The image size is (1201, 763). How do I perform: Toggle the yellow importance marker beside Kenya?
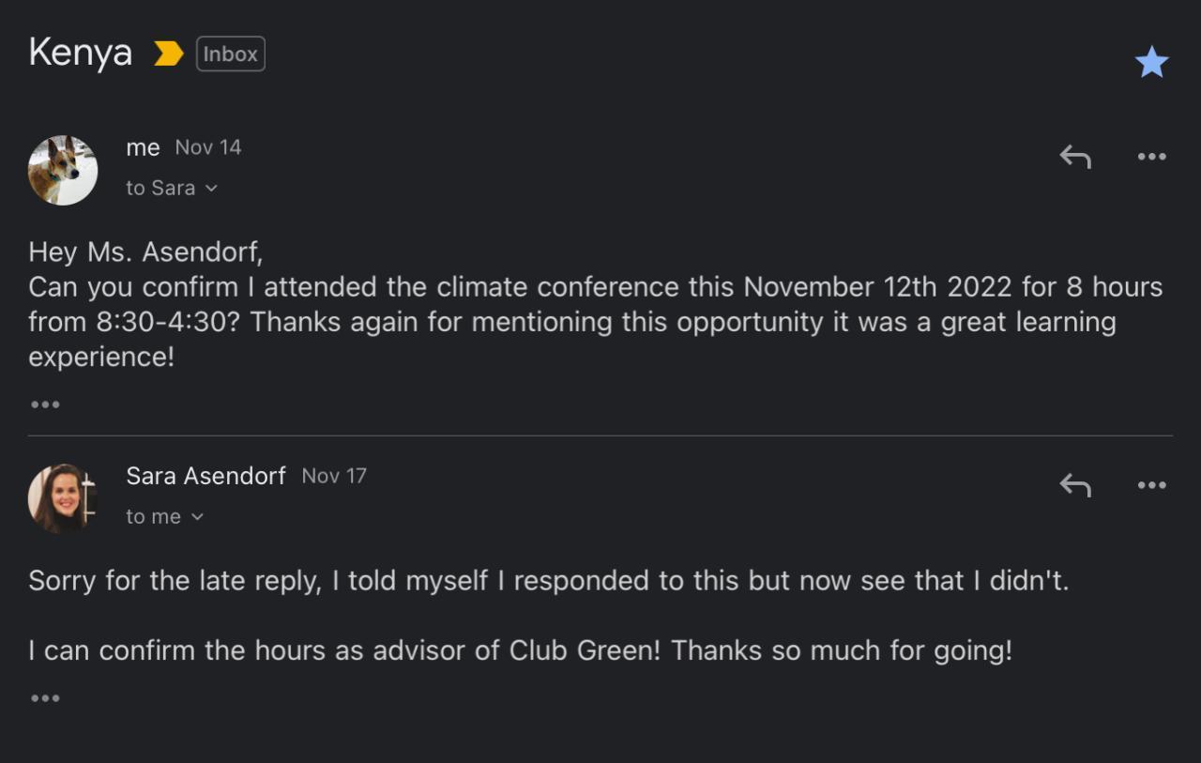click(168, 54)
